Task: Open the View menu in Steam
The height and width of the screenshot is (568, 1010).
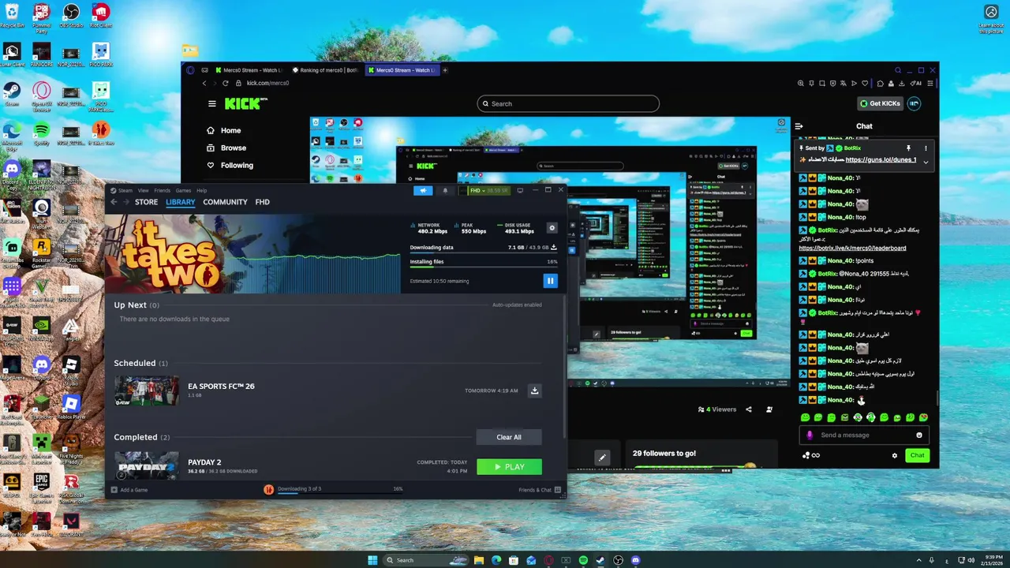Action: tap(143, 190)
